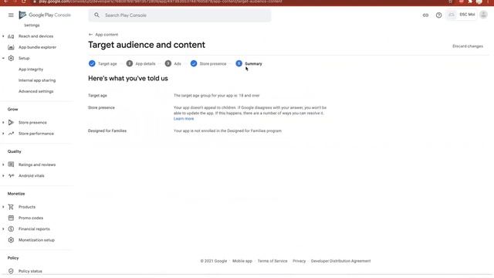494x278 pixels.
Task: Click the Products cart icon
Action: tap(11, 207)
